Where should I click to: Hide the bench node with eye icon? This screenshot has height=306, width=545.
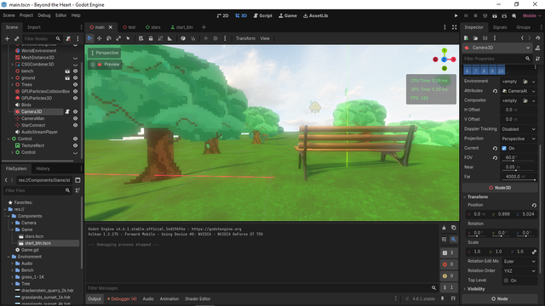coord(75,71)
